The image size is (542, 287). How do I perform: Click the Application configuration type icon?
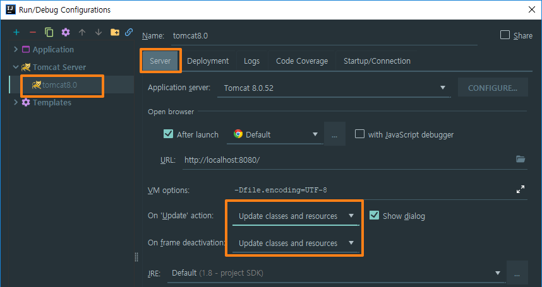point(26,49)
